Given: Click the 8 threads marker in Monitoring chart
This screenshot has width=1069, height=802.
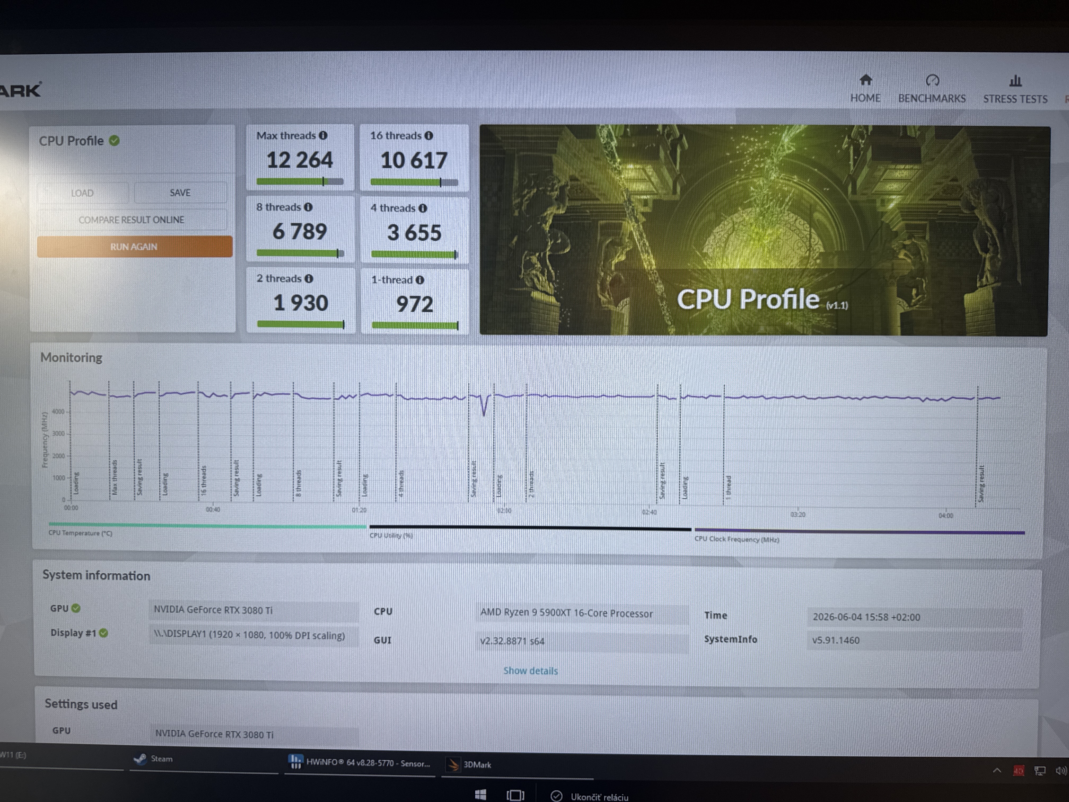Looking at the screenshot, I should pyautogui.click(x=298, y=483).
